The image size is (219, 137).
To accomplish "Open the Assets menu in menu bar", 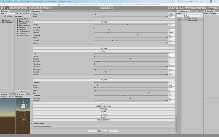I will pyautogui.click(x=28, y=1).
